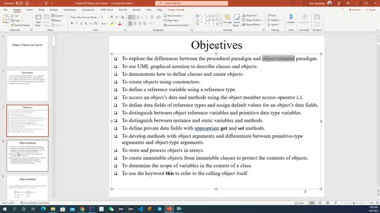Select the Format Painter tool
Image resolution: width=380 pixels, height=213 pixels.
point(20,25)
